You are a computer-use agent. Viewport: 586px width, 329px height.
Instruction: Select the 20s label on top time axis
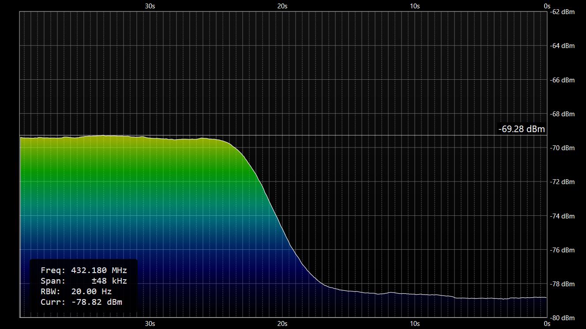pyautogui.click(x=282, y=6)
